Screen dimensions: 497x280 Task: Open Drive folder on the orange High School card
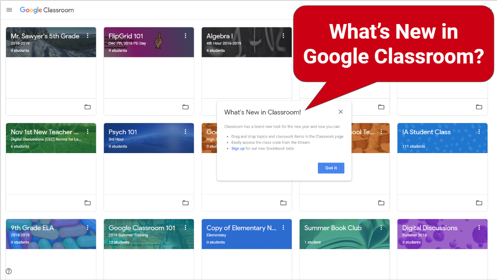click(x=284, y=203)
